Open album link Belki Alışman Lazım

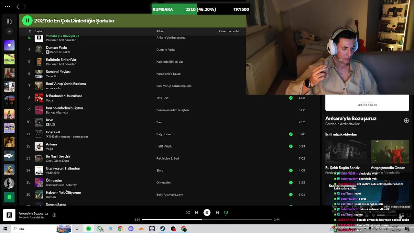[170, 194]
